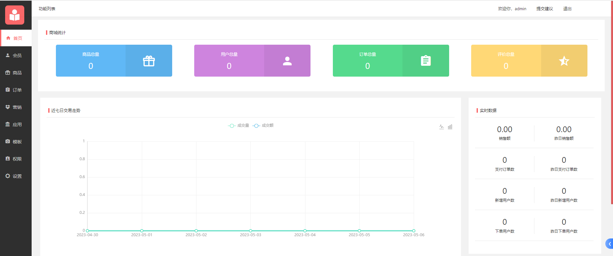Click the 昨日销售额 label
Viewport: 613px width, 256px height.
(x=564, y=139)
